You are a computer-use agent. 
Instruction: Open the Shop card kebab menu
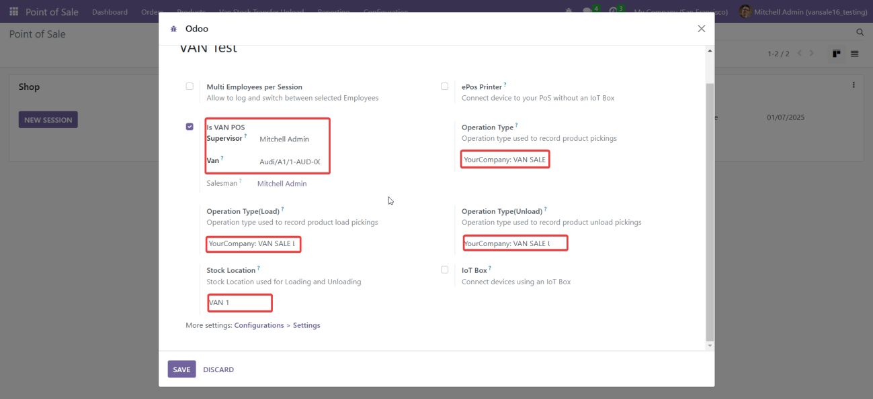[854, 85]
